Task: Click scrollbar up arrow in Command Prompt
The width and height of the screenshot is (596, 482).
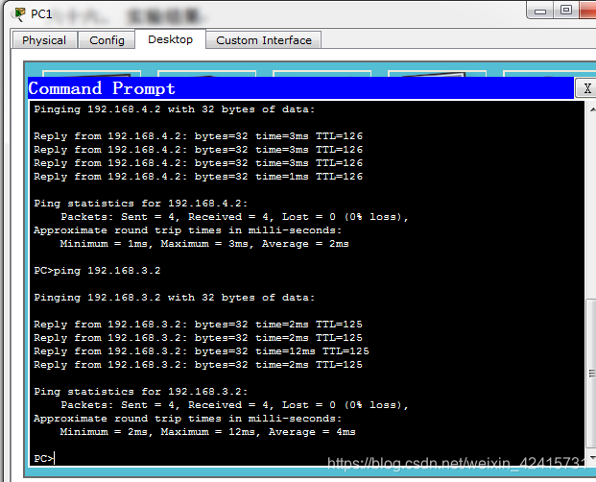Action: point(591,109)
